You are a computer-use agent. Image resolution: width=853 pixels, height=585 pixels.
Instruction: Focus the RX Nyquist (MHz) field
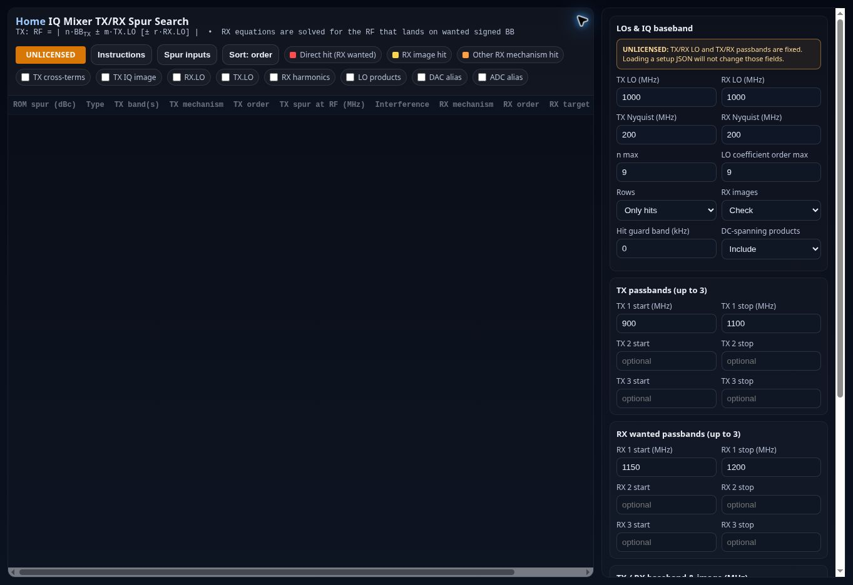coord(771,135)
